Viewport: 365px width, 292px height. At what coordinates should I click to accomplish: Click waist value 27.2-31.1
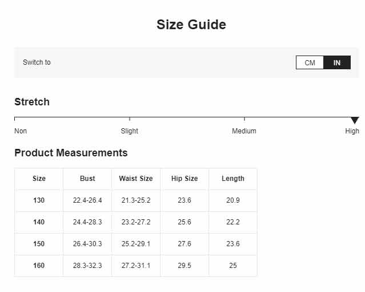(x=136, y=266)
